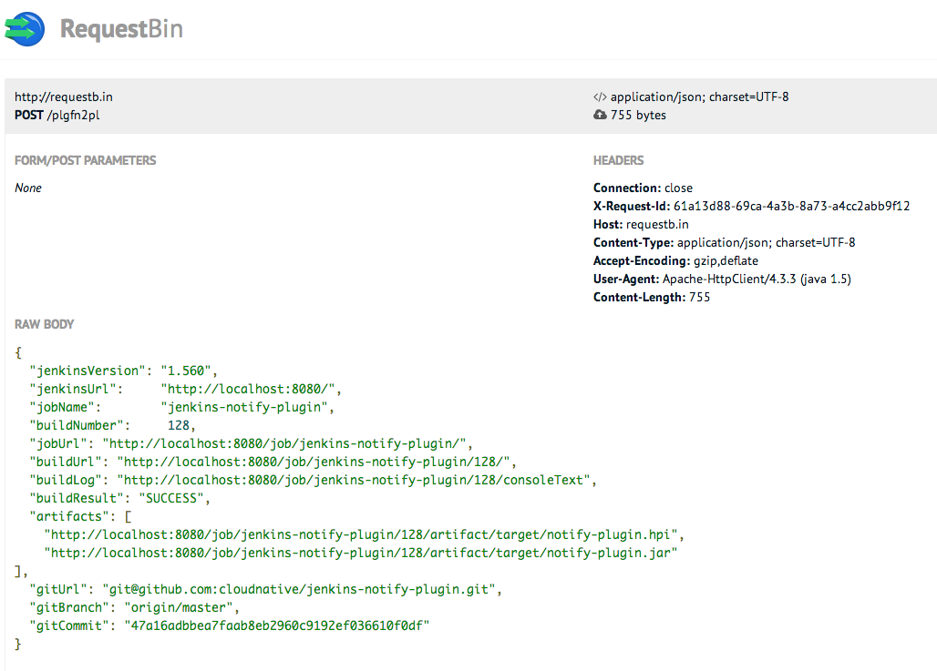
Task: Click the cloud upload size icon
Action: (600, 115)
